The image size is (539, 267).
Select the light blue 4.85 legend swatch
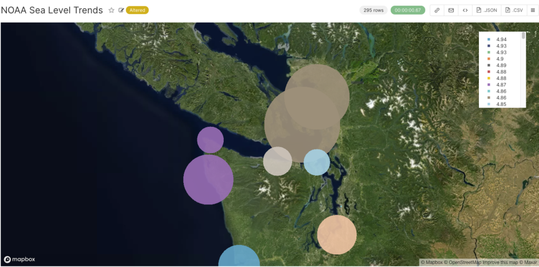click(489, 104)
